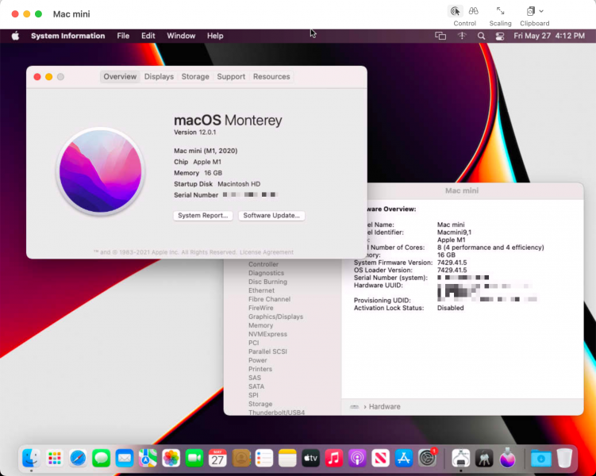Viewport: 596px width, 476px height.
Task: Toggle the Scaling icon
Action: coord(500,11)
